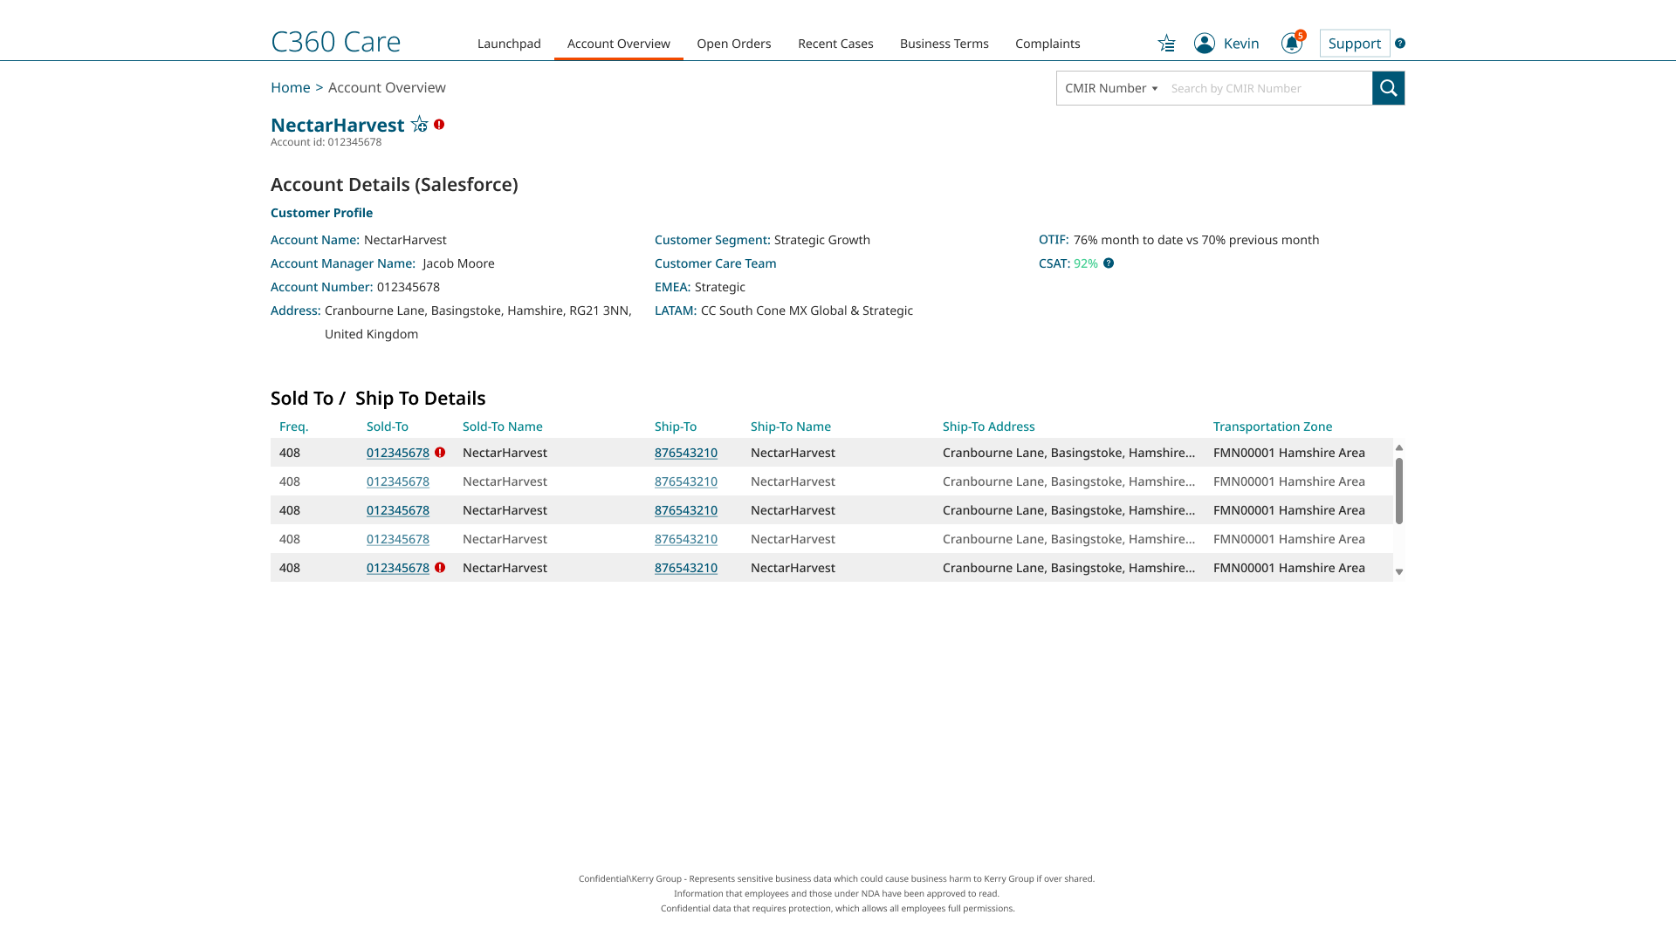Click the Support button
The image size is (1676, 942).
coord(1354,43)
